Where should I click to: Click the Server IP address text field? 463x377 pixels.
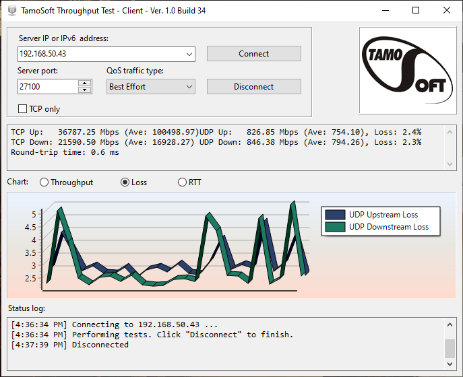tap(101, 54)
